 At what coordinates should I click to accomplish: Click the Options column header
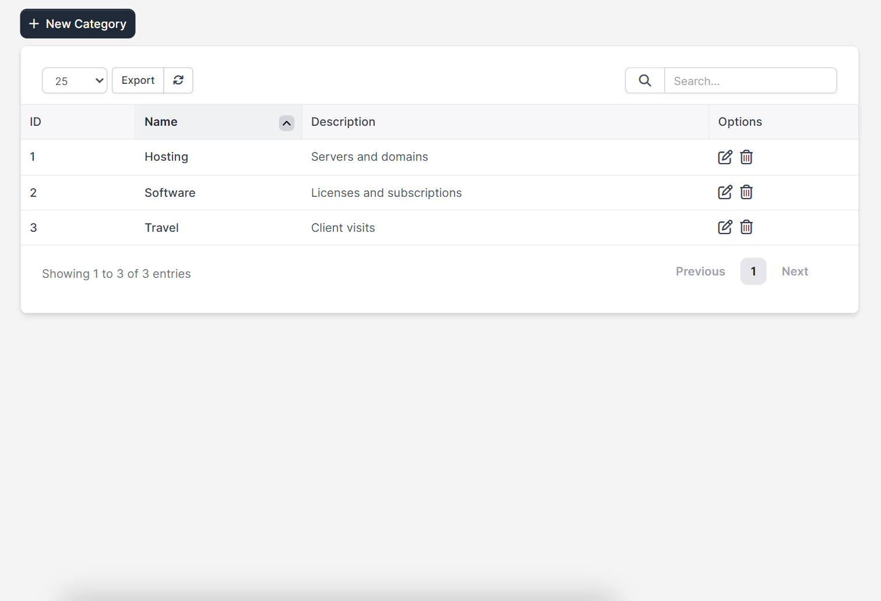click(784, 122)
